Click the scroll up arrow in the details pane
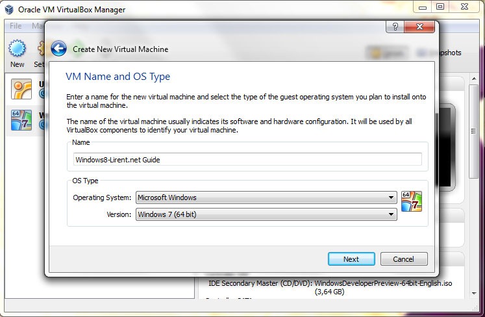Image resolution: width=485 pixels, height=317 pixels. point(474,79)
